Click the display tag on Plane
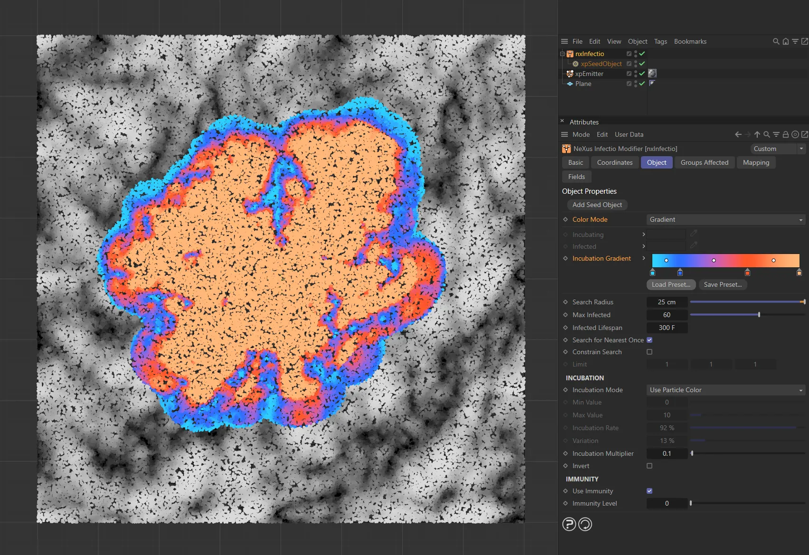The width and height of the screenshot is (809, 555). [652, 83]
